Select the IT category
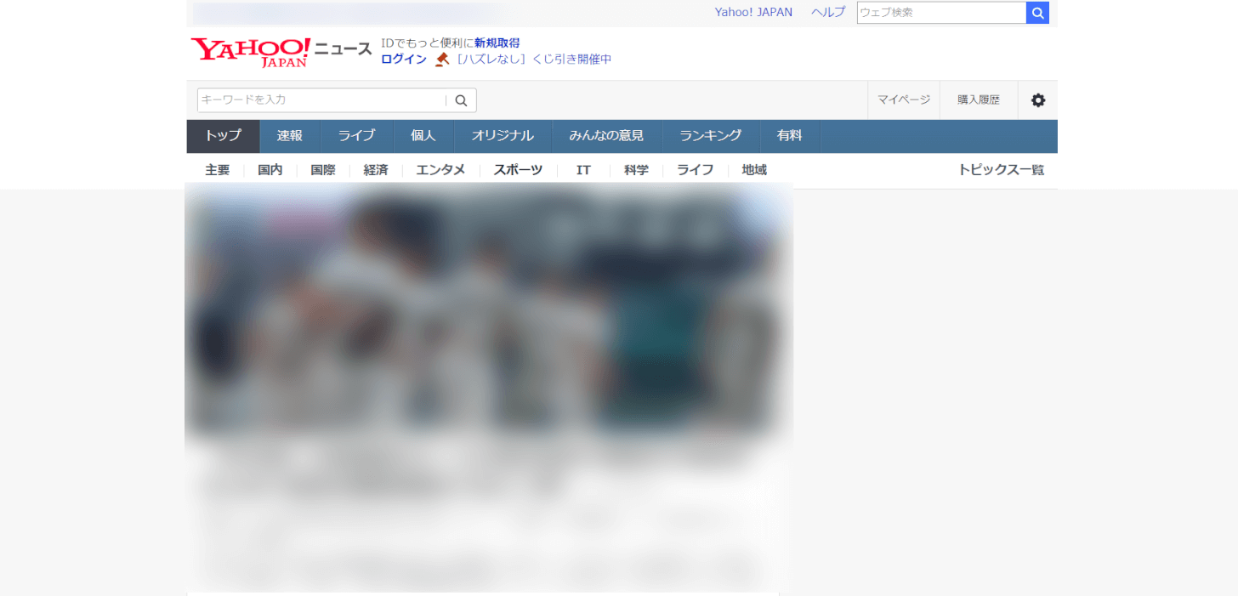This screenshot has width=1238, height=596. pos(583,170)
